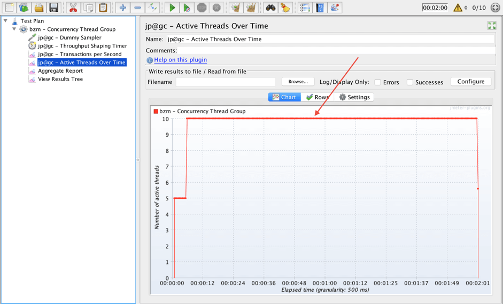Collapse the Concurrency Thread Group node

click(x=14, y=29)
